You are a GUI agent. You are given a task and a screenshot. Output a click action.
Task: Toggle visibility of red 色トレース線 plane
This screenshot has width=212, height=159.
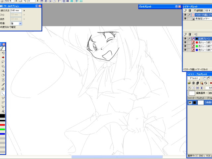coord(185,42)
